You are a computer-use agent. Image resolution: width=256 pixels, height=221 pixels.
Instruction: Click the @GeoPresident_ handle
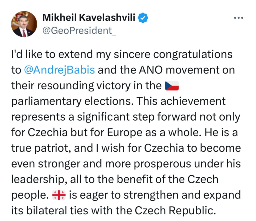coord(79,30)
